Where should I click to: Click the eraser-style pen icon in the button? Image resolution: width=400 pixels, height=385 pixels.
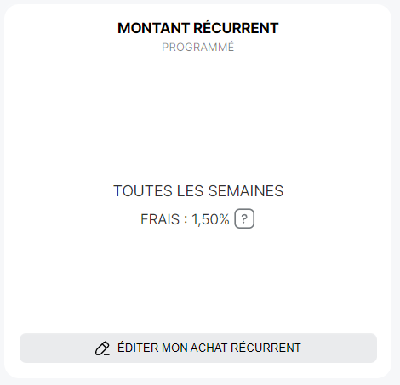coord(102,348)
